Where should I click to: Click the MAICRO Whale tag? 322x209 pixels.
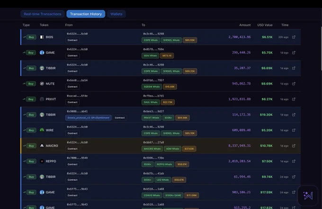[x=152, y=148]
